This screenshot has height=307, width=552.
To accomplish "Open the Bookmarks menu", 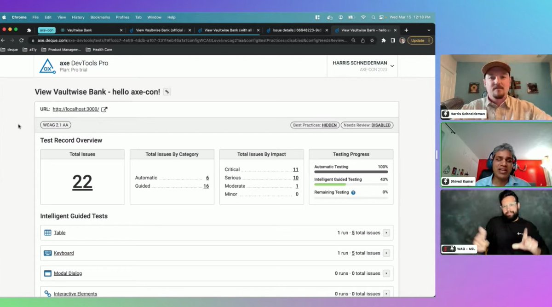I will (x=100, y=17).
